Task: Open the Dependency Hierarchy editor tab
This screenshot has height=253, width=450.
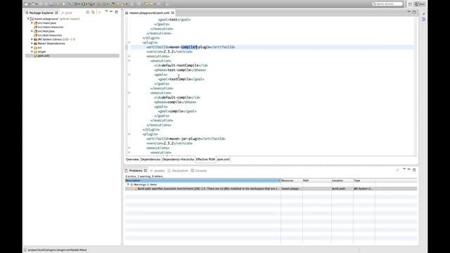Action: (x=178, y=160)
